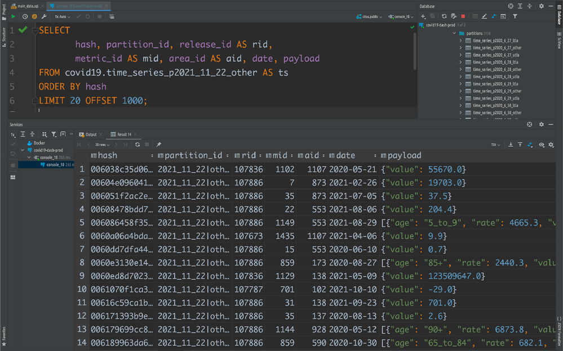563x351 pixels.
Task: Sort by hash column header
Action: point(122,156)
